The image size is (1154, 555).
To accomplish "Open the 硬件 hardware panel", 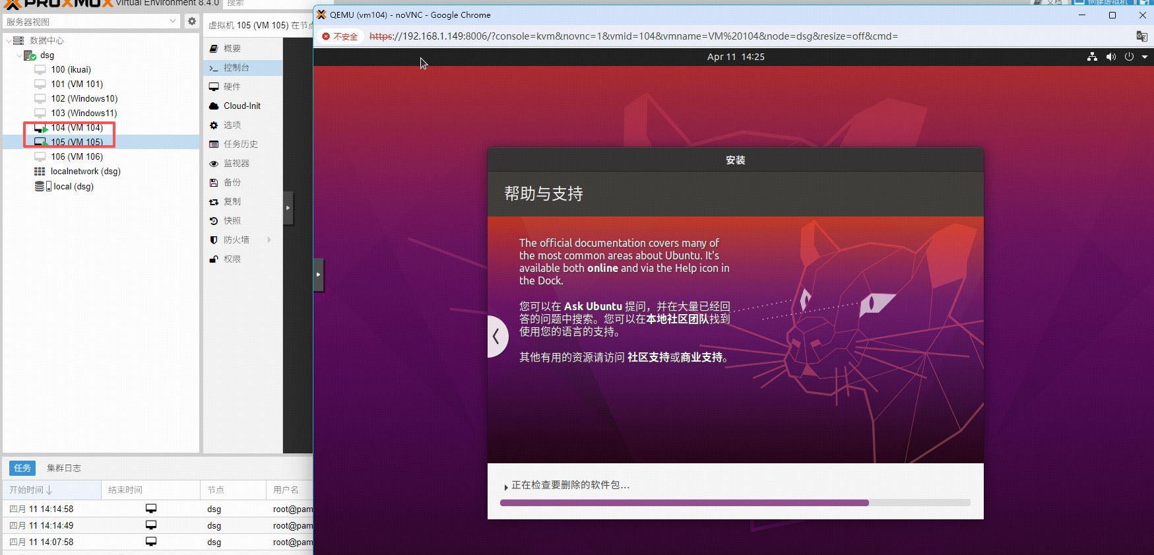I will pos(243,87).
